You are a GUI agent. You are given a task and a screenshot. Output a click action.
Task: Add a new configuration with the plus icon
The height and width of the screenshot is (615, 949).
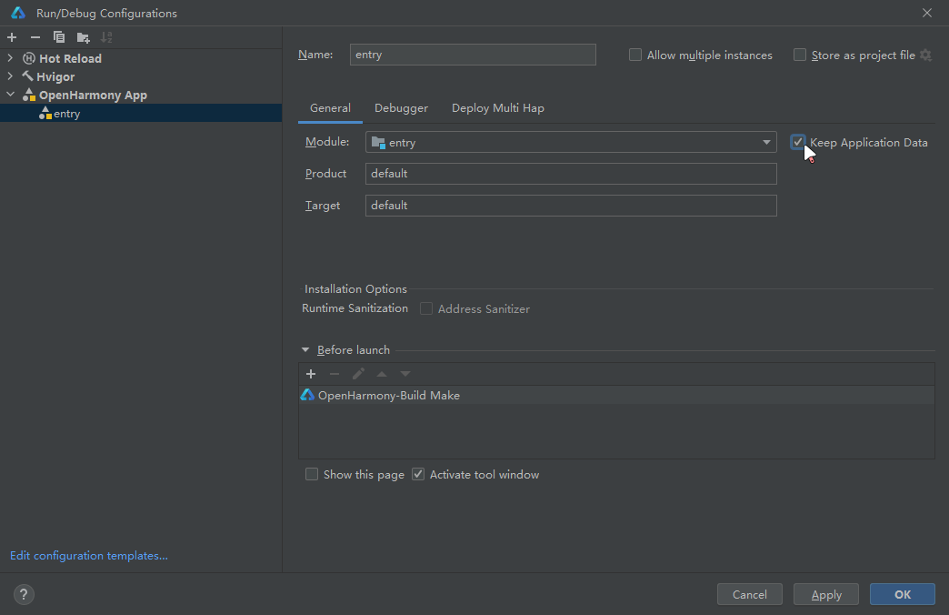pos(12,37)
